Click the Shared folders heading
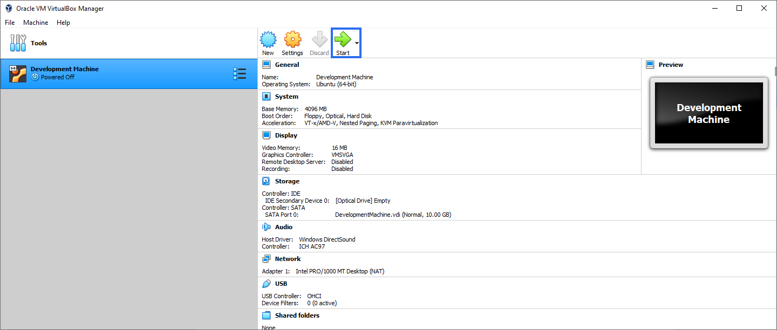 click(x=297, y=315)
